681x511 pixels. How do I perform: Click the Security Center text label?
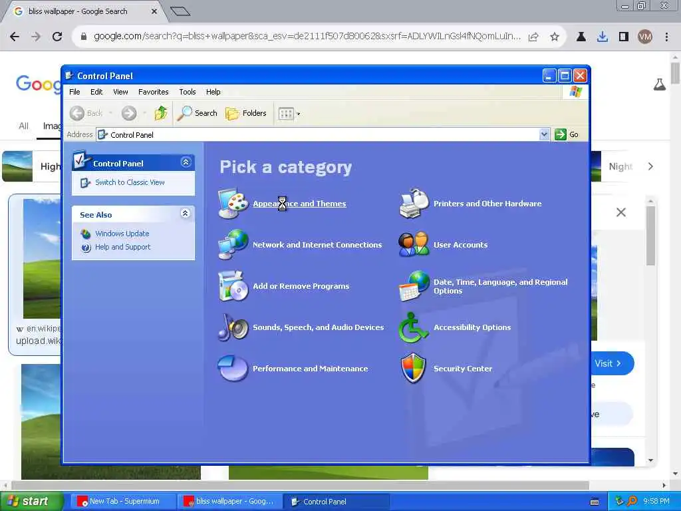tap(463, 369)
